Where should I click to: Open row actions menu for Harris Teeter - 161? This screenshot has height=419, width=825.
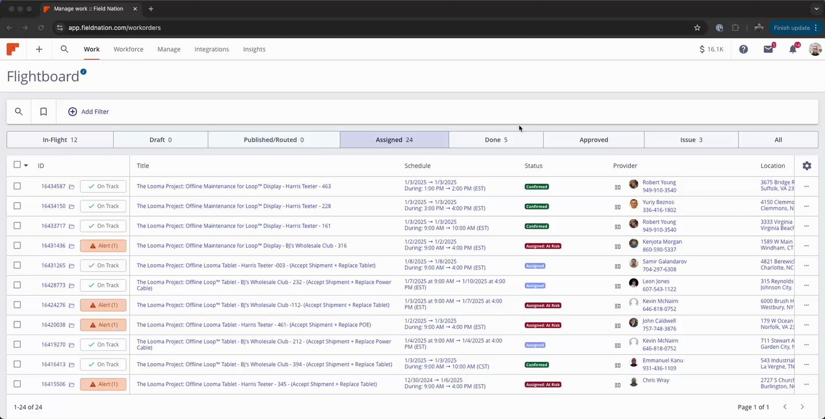(x=806, y=226)
